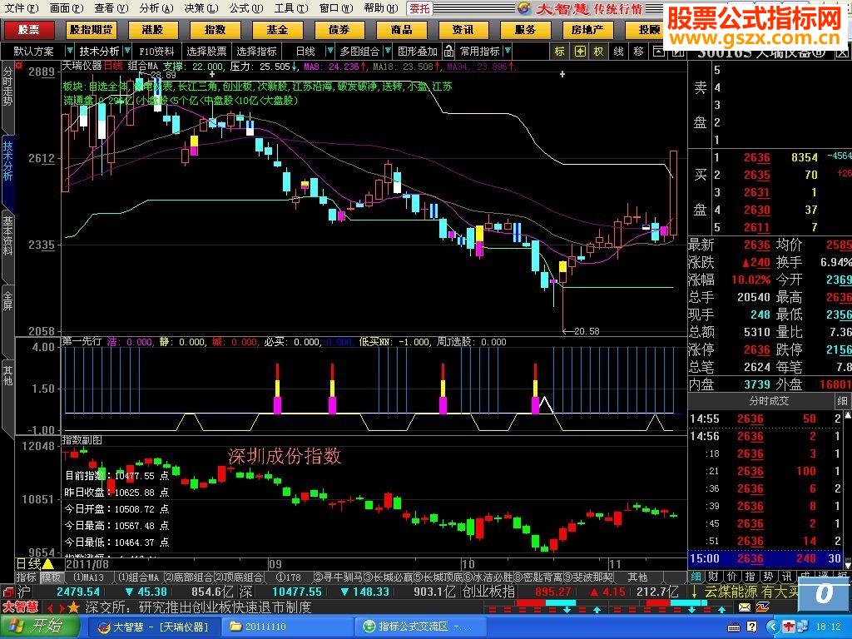Open dropdown arrow beside 技术分析
852x639 pixels.
click(127, 51)
